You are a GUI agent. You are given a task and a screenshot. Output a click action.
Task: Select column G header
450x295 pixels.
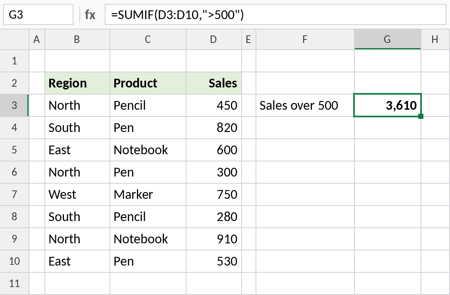(388, 39)
